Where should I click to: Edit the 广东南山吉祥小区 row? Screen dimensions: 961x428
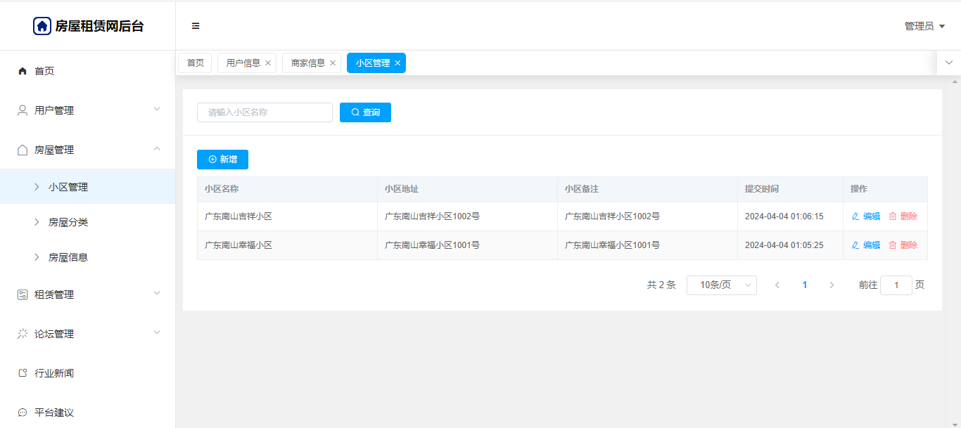pos(866,216)
